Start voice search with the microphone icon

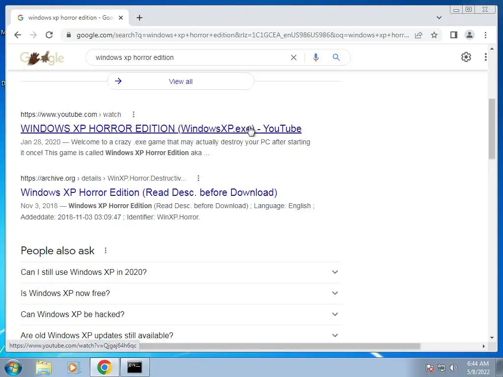316,57
